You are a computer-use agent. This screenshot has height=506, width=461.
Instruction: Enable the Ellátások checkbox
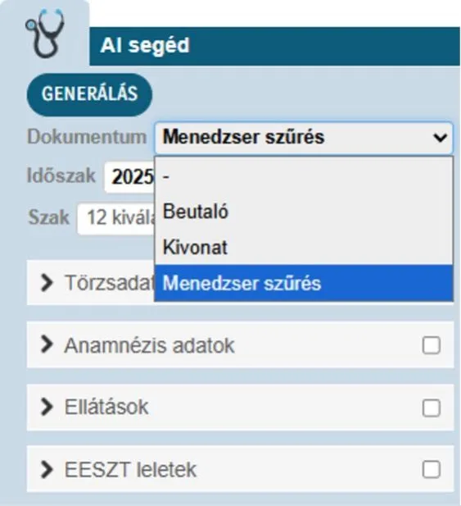coord(431,408)
